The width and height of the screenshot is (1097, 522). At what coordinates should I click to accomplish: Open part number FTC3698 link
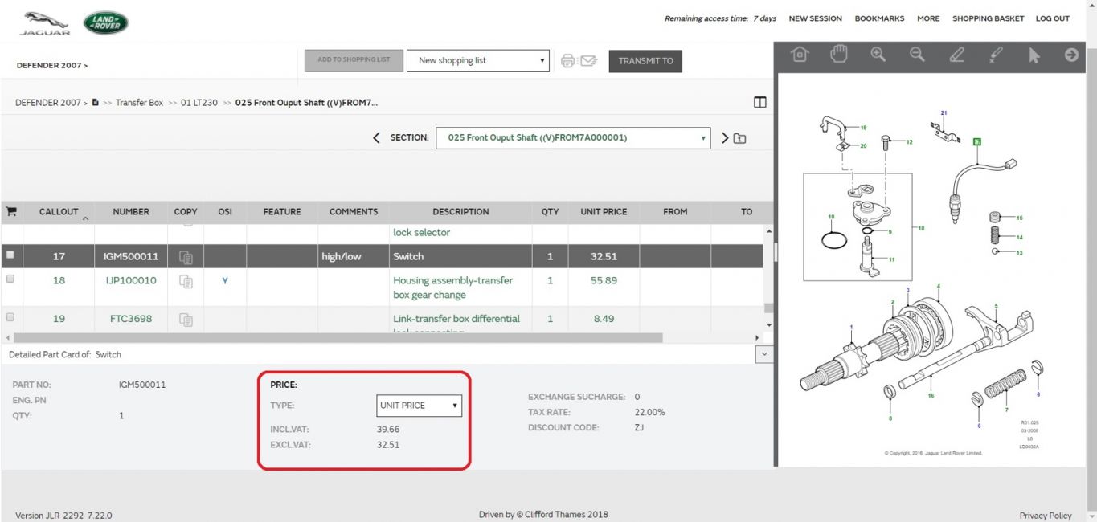[x=131, y=319]
